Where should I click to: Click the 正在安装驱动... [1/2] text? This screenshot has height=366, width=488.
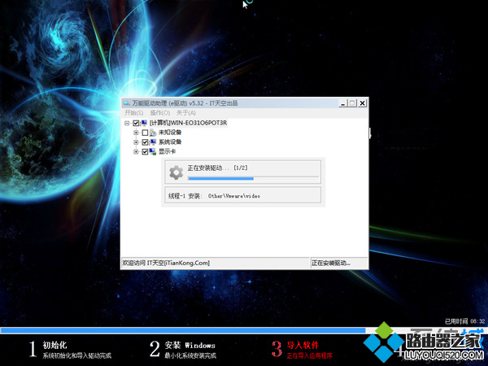[x=217, y=168]
